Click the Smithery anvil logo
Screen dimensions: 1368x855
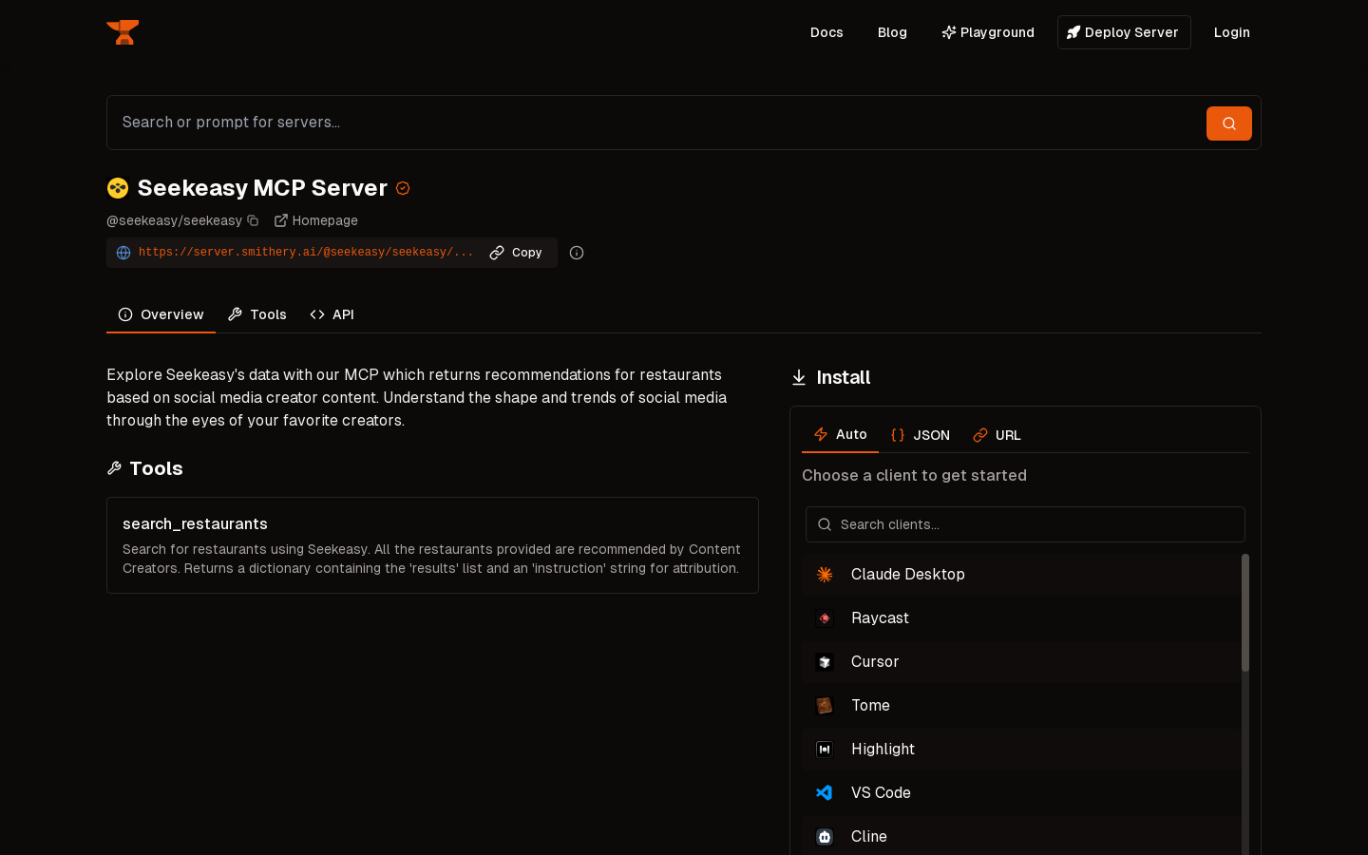tap(123, 32)
